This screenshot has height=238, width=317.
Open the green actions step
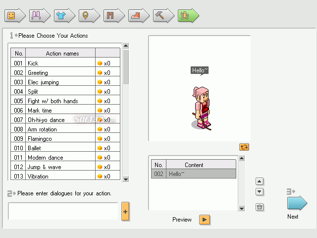pos(188,15)
